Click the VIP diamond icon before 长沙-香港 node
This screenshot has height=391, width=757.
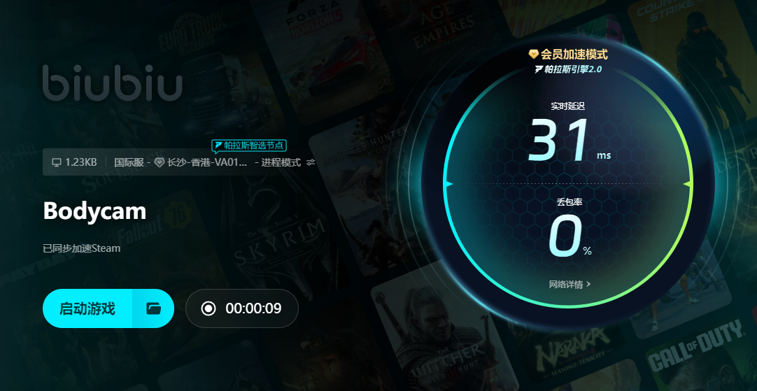point(160,162)
